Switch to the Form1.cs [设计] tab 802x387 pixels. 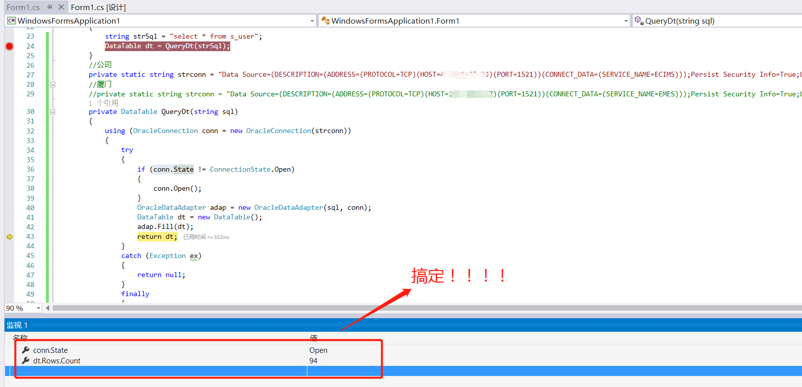click(x=98, y=8)
